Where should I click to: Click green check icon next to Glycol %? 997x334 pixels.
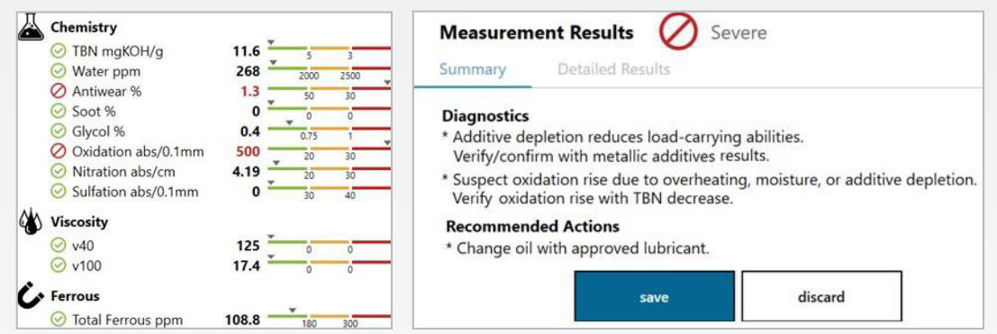coord(59,131)
